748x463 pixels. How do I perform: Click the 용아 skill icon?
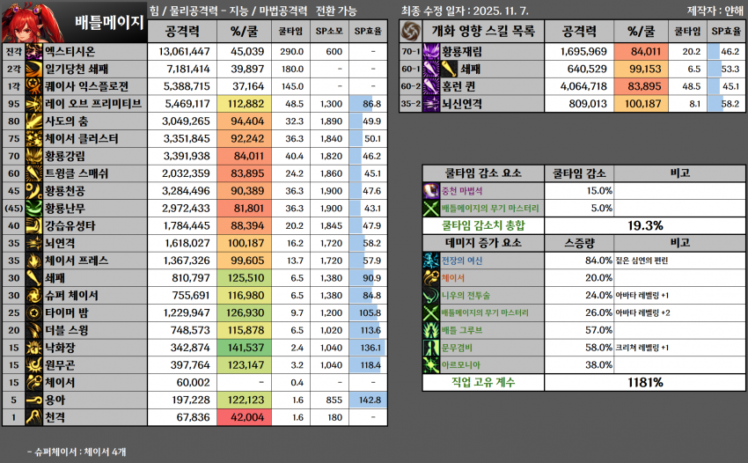pyautogui.click(x=34, y=400)
